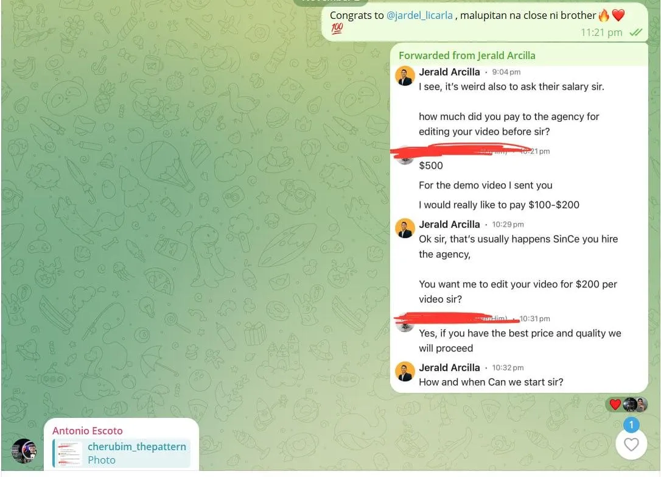The width and height of the screenshot is (661, 477).
Task: Open the cherubim_thepattern photo reply preview
Action: click(x=121, y=453)
